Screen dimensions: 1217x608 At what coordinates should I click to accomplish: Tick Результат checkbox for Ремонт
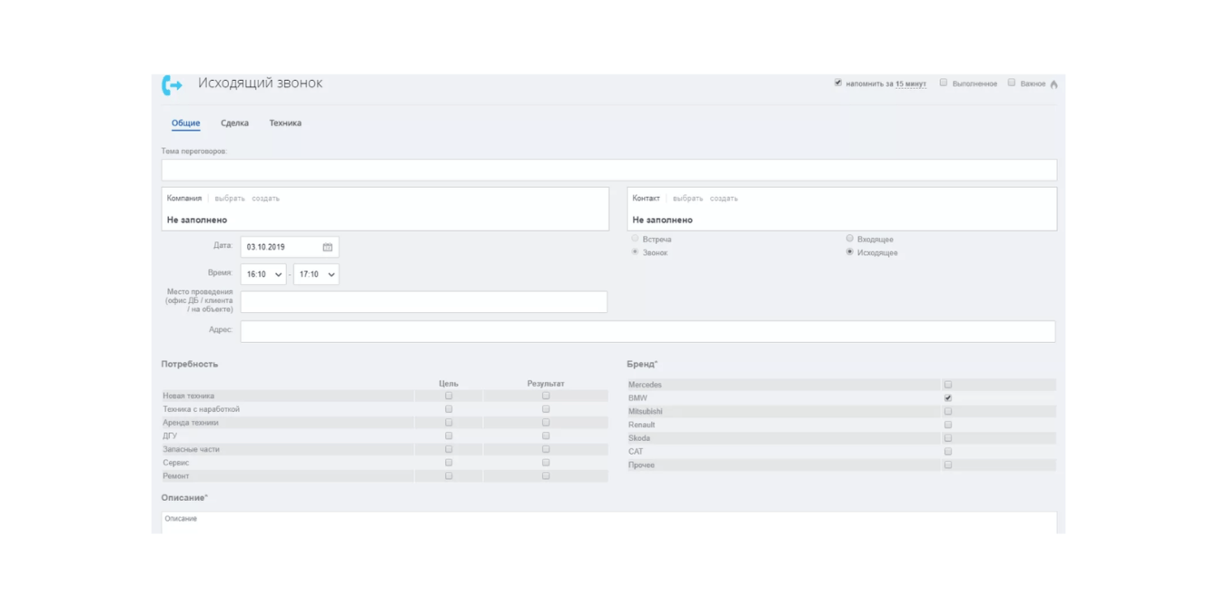tap(546, 476)
